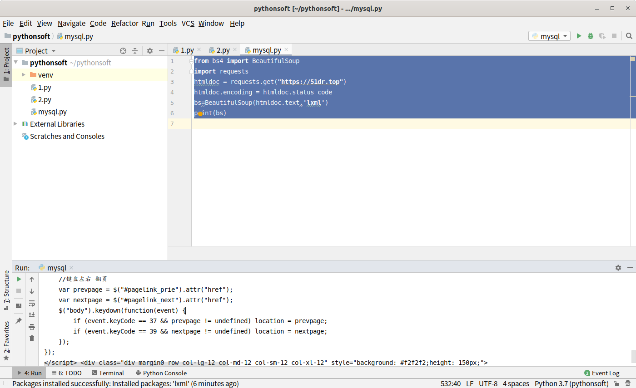Open Project panel gear settings
Viewport: 636px width, 388px height.
pyautogui.click(x=150, y=51)
